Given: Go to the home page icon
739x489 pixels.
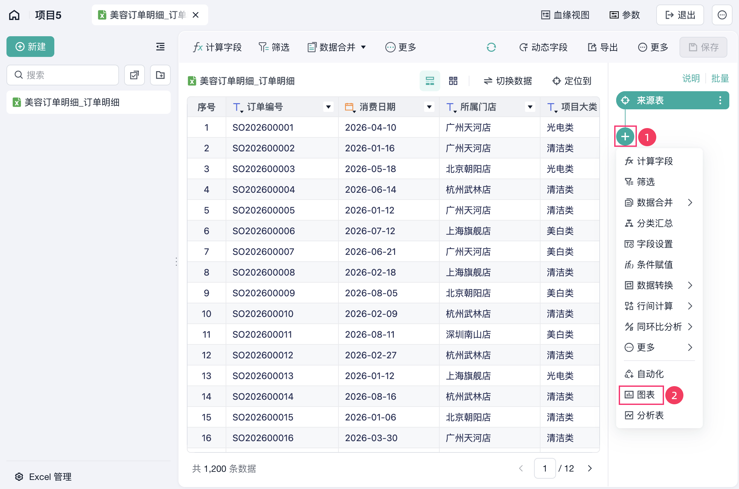Looking at the screenshot, I should pyautogui.click(x=14, y=15).
